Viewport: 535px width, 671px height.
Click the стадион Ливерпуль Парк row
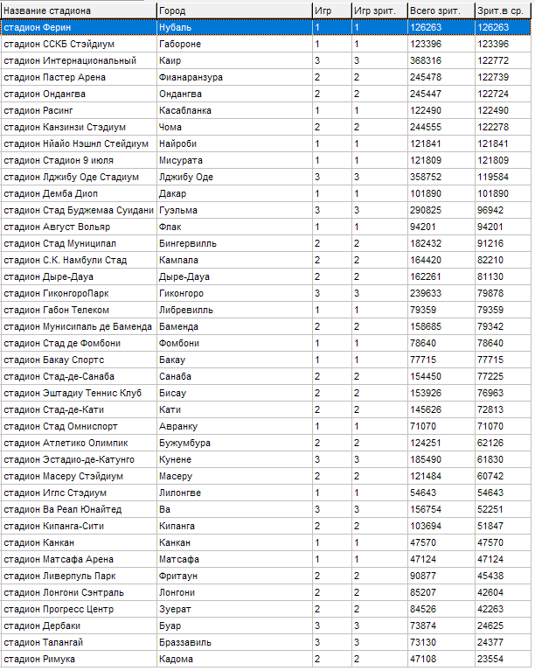[x=79, y=576]
